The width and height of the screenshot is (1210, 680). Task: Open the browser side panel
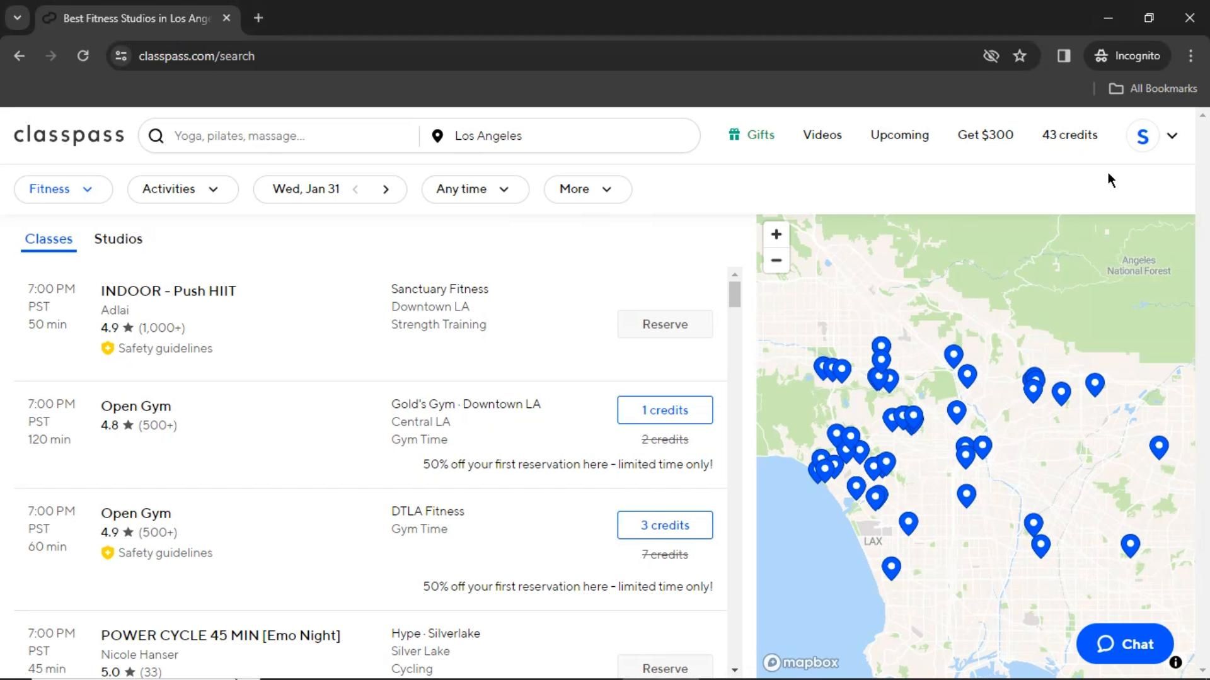1064,56
